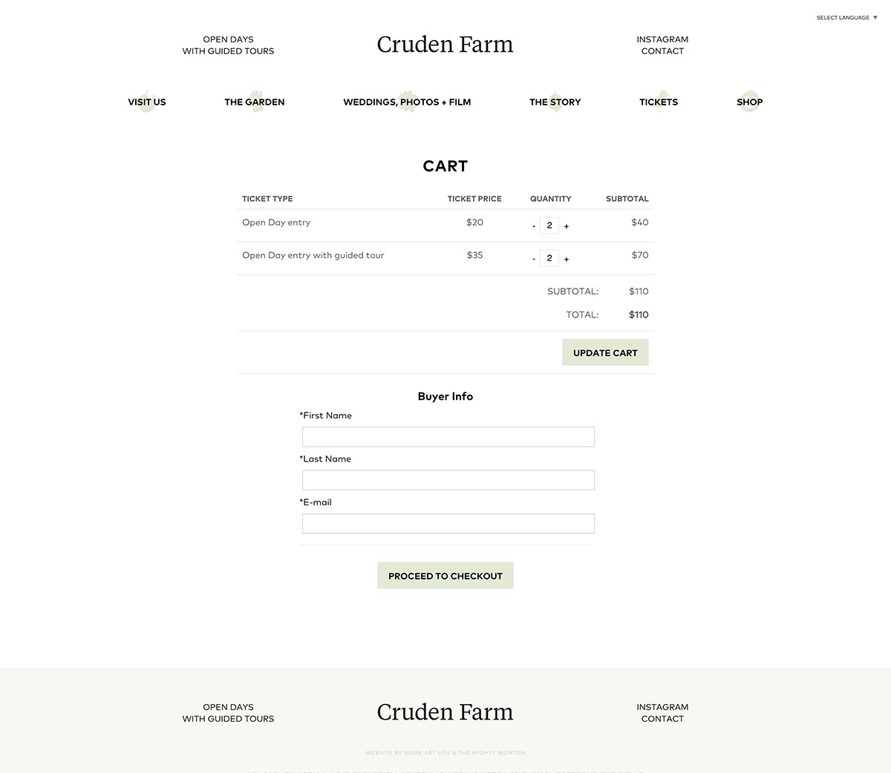Image resolution: width=891 pixels, height=773 pixels.
Task: Open the Visit Us menu
Action: click(147, 102)
